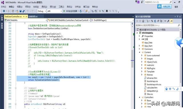Select the almanac.htm file
Screen dimensions: 183x109
pyautogui.click(x=152, y=78)
